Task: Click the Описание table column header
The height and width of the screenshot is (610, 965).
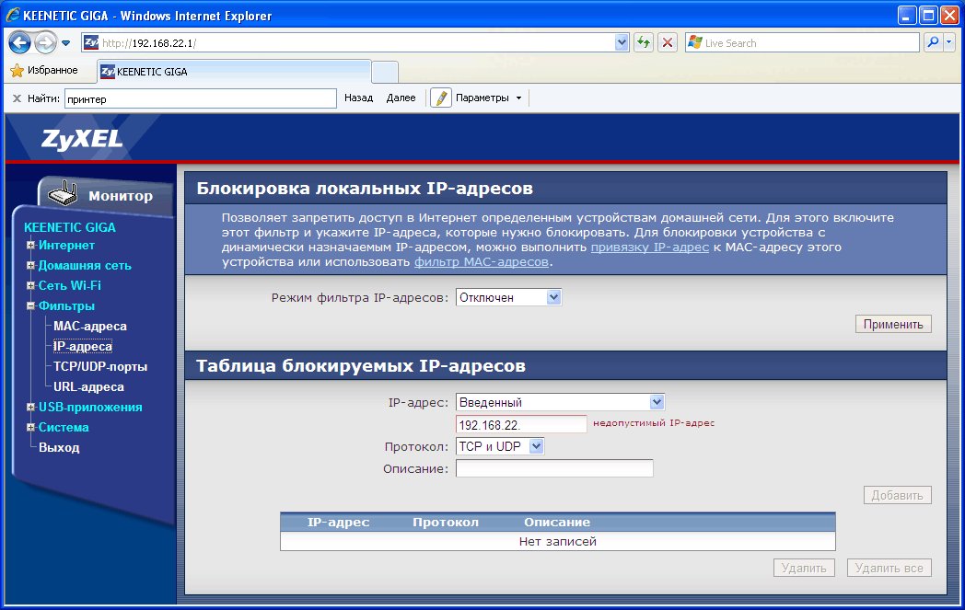Action: click(x=557, y=522)
